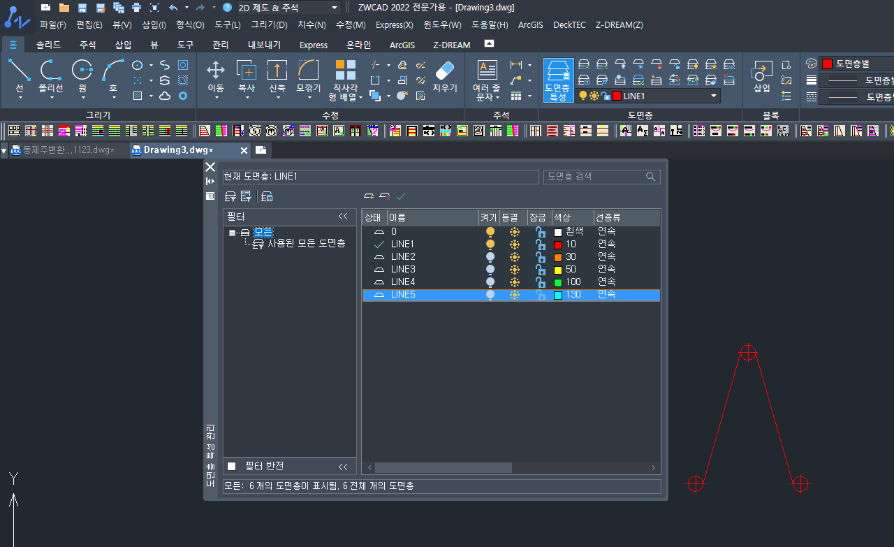Activate the Stretch (신축) tool
Image resolution: width=894 pixels, height=547 pixels.
[x=277, y=75]
